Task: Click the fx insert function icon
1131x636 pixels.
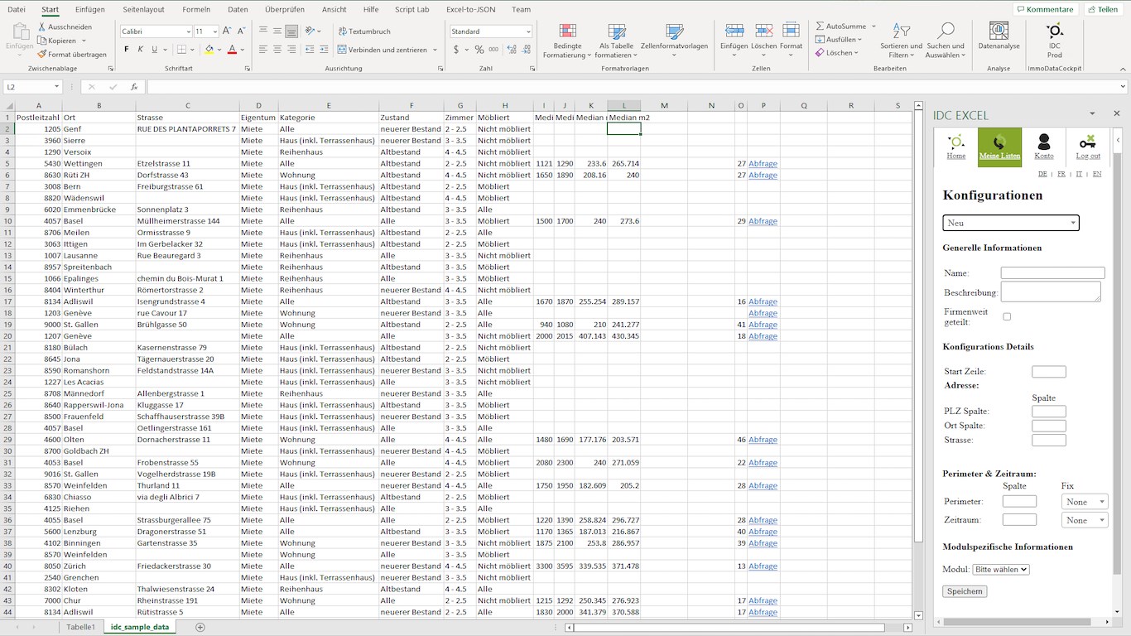Action: (x=134, y=87)
